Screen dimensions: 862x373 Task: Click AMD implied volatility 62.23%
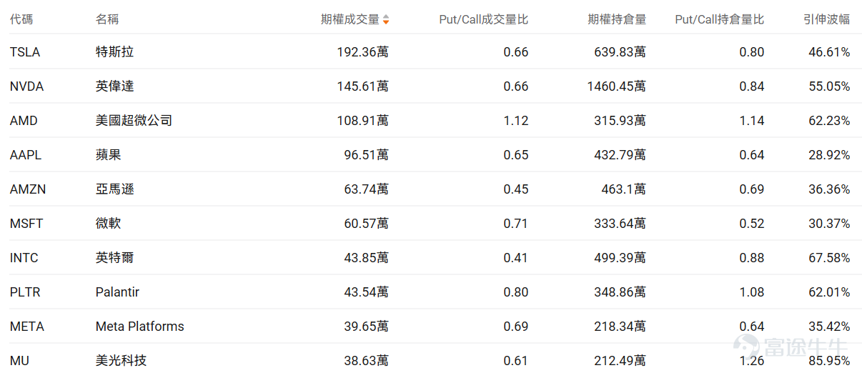pos(830,121)
